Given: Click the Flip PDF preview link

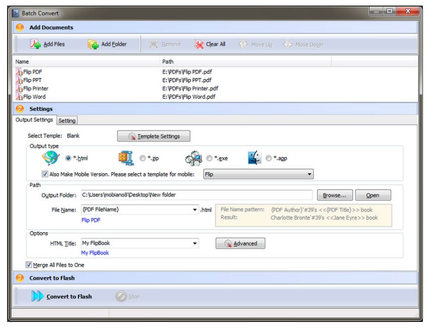Looking at the screenshot, I should click(x=91, y=220).
